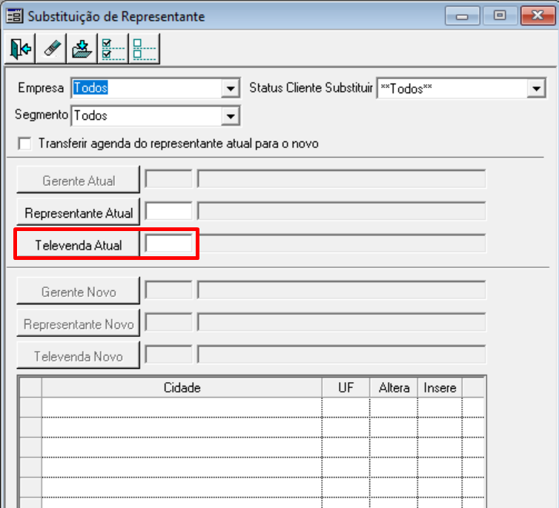Click the Representante Novo code field
The image size is (559, 508).
168,322
